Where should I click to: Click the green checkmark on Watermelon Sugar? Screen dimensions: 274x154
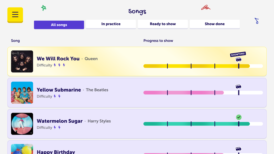tap(239, 117)
